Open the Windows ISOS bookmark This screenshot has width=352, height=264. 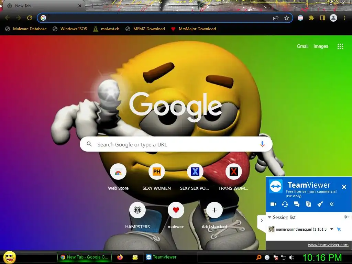70,29
